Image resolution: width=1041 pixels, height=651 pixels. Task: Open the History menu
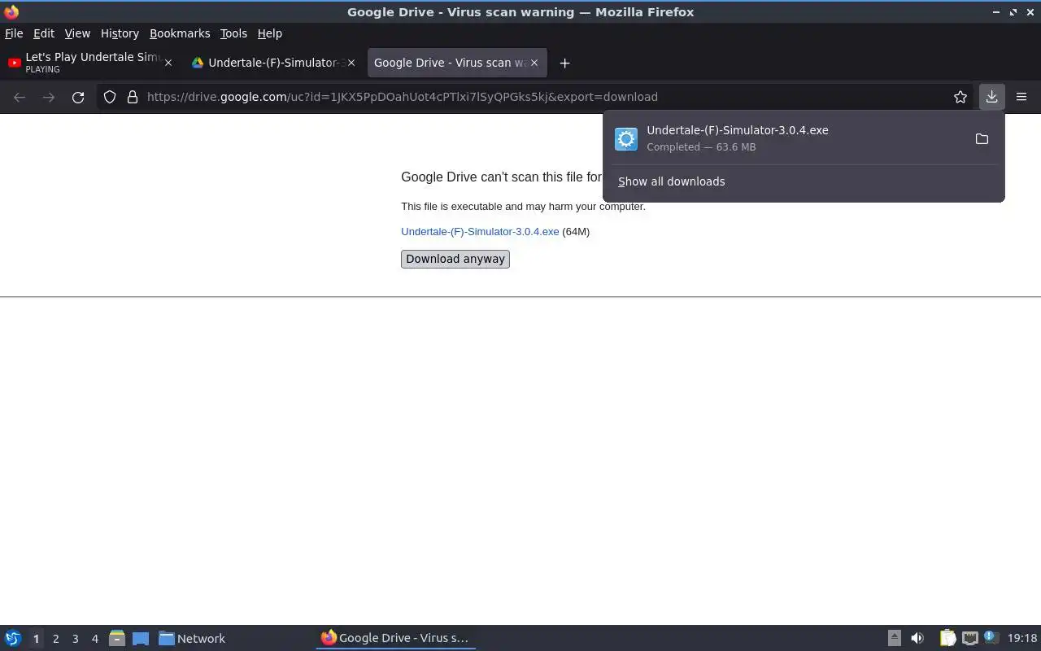click(x=120, y=33)
